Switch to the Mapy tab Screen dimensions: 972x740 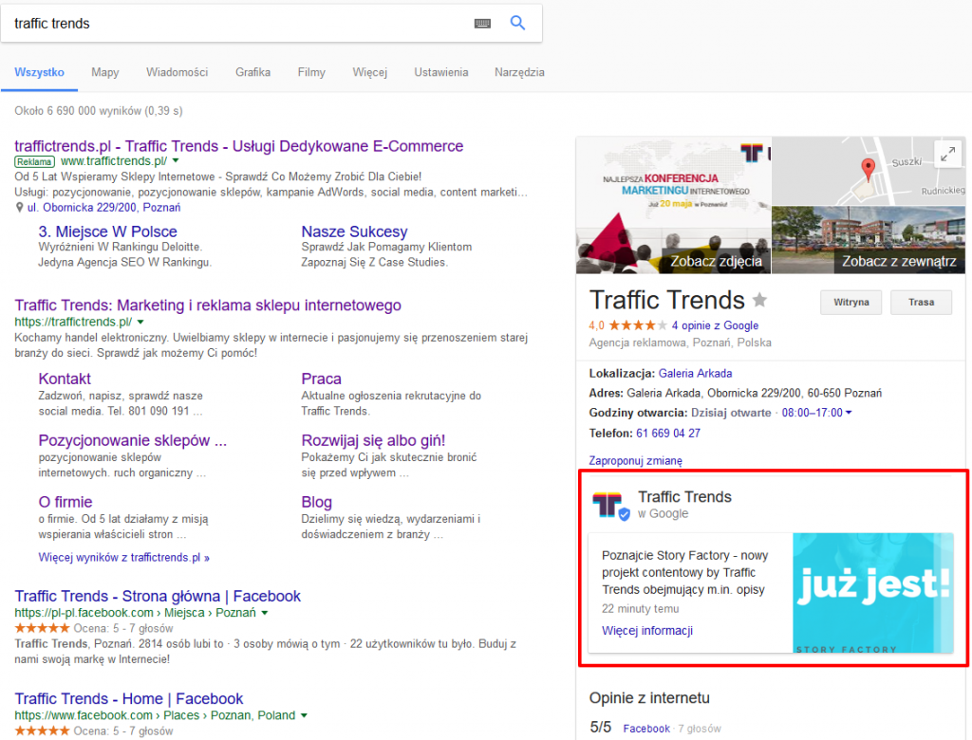point(104,72)
